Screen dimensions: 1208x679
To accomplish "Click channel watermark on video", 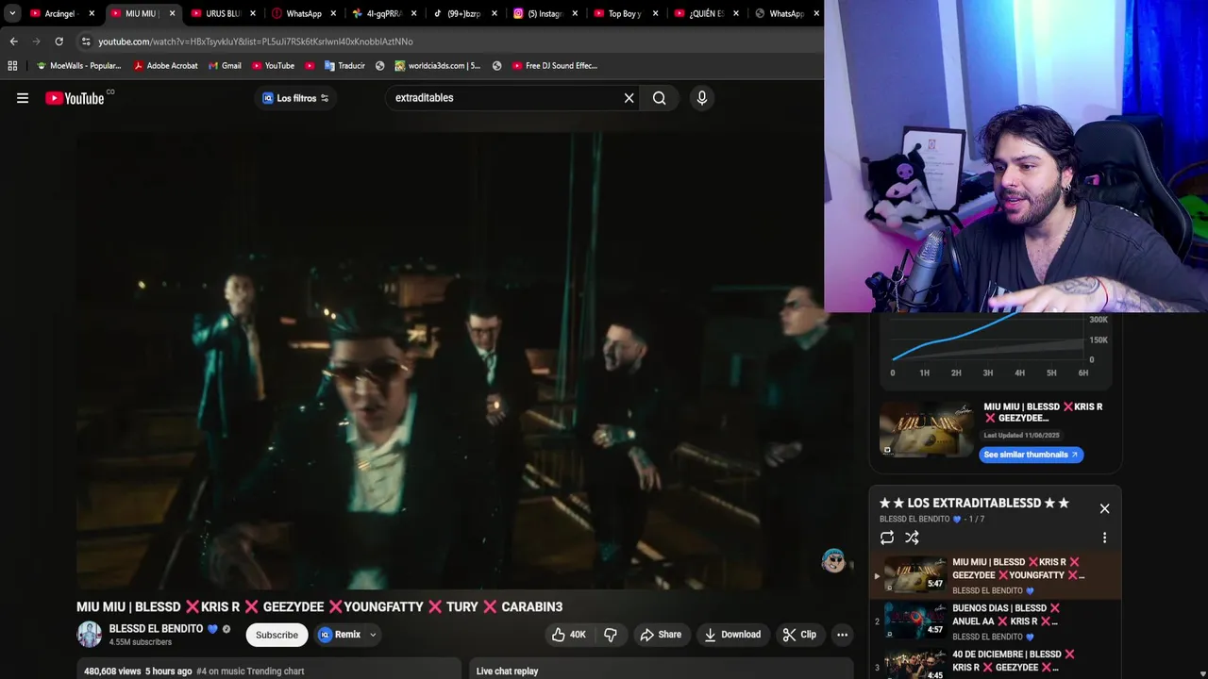I will [833, 561].
